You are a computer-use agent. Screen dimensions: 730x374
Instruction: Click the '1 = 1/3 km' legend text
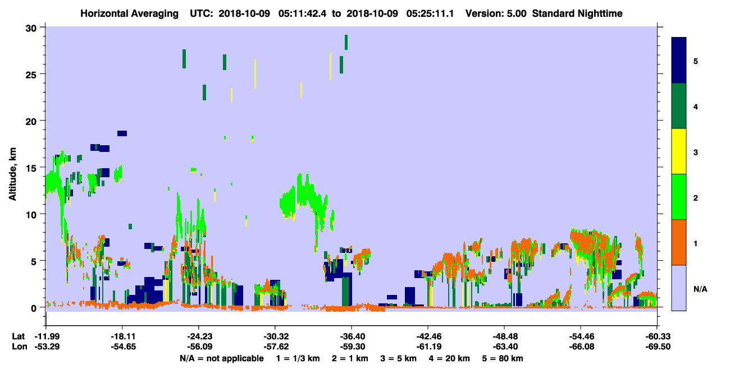(297, 358)
